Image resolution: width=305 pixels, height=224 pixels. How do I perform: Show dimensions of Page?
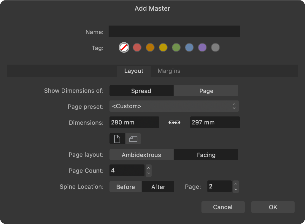point(206,91)
